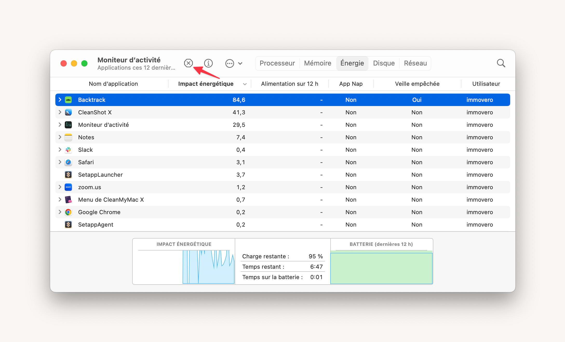Sort by Utilisateur column
The width and height of the screenshot is (565, 342).
[x=486, y=84]
